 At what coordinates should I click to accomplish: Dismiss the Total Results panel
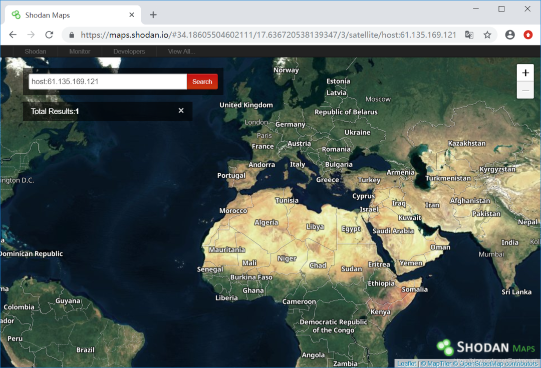(x=181, y=110)
